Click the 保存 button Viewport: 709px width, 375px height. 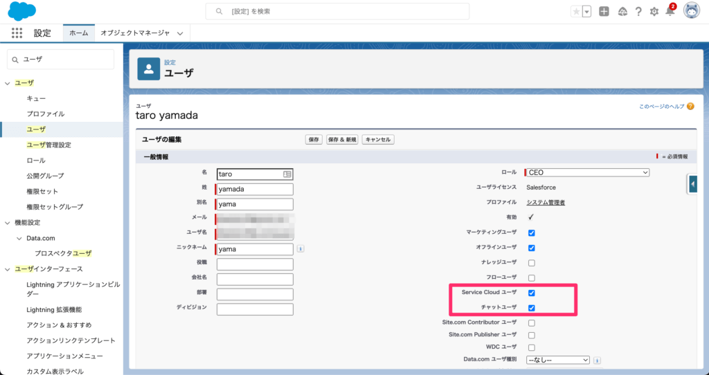click(314, 140)
